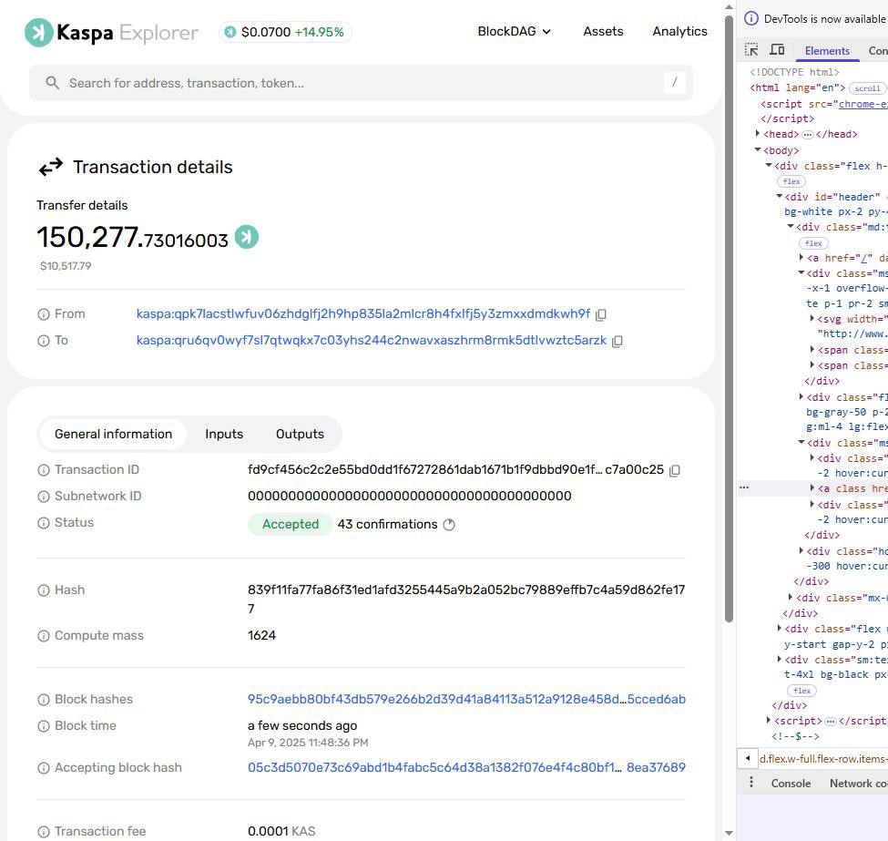Copy the From address
The width and height of the screenshot is (888, 841).
point(600,314)
